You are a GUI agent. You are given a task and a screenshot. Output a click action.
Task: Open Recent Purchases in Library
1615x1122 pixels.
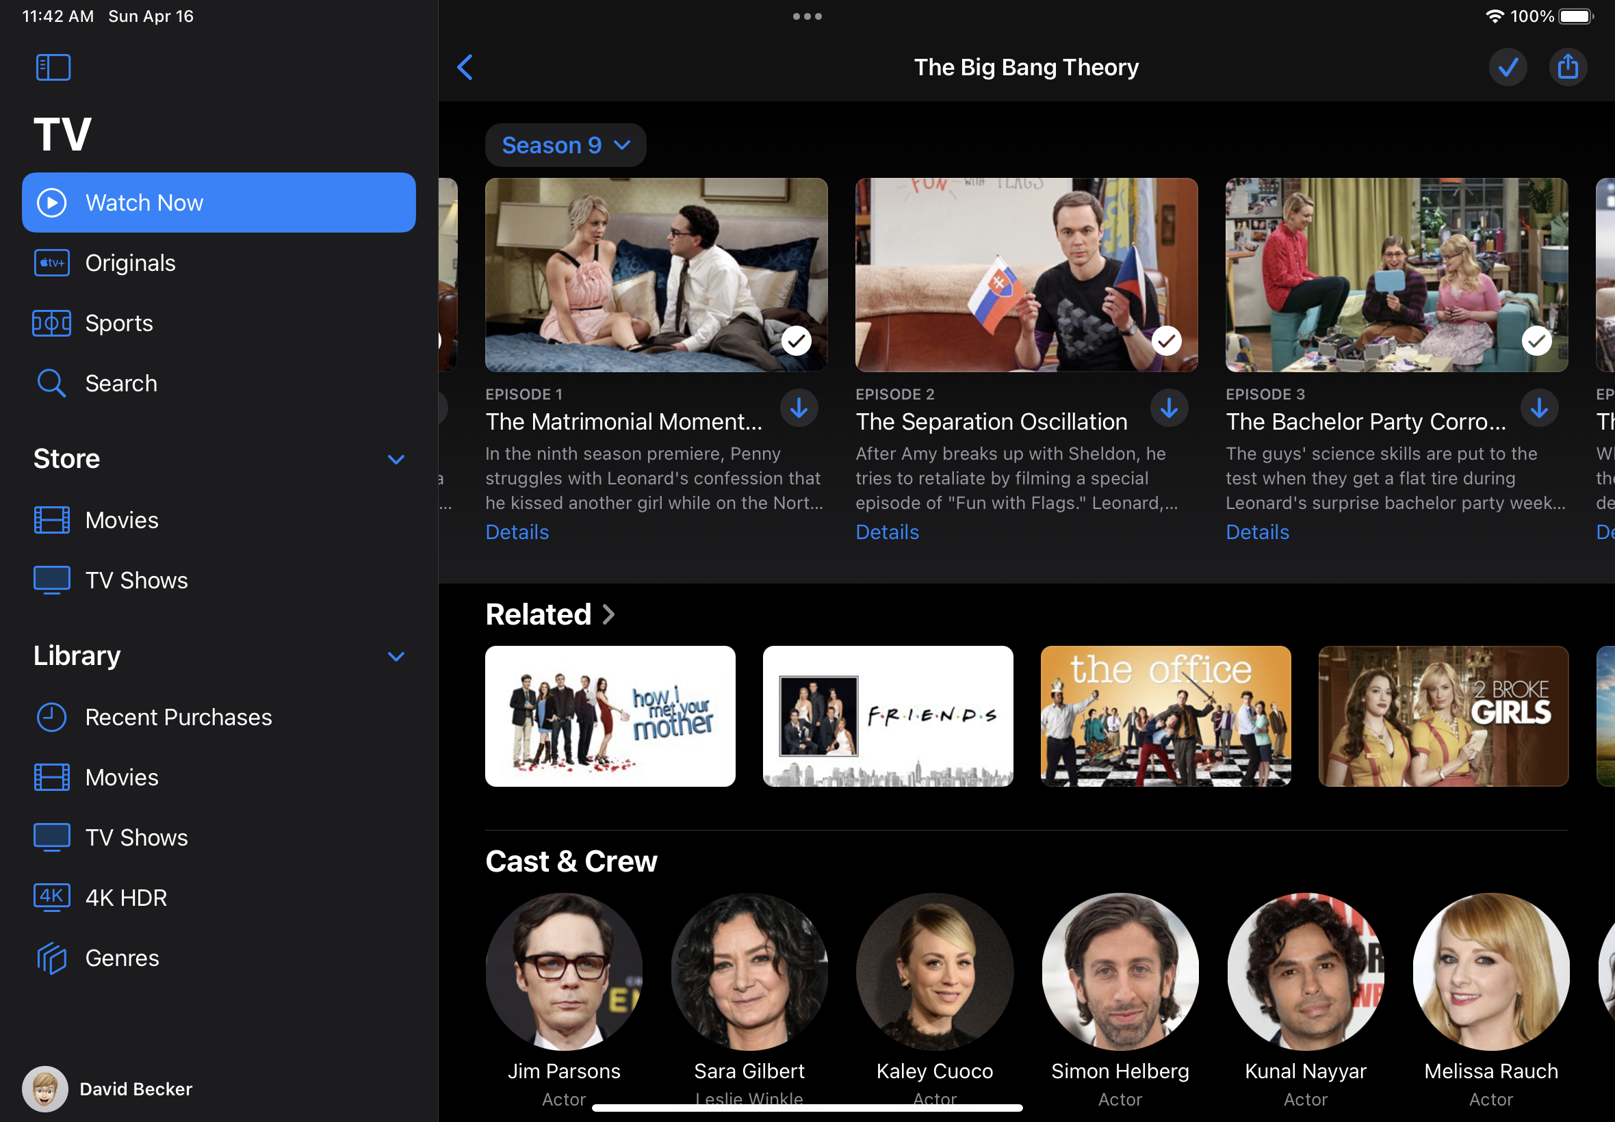click(219, 717)
